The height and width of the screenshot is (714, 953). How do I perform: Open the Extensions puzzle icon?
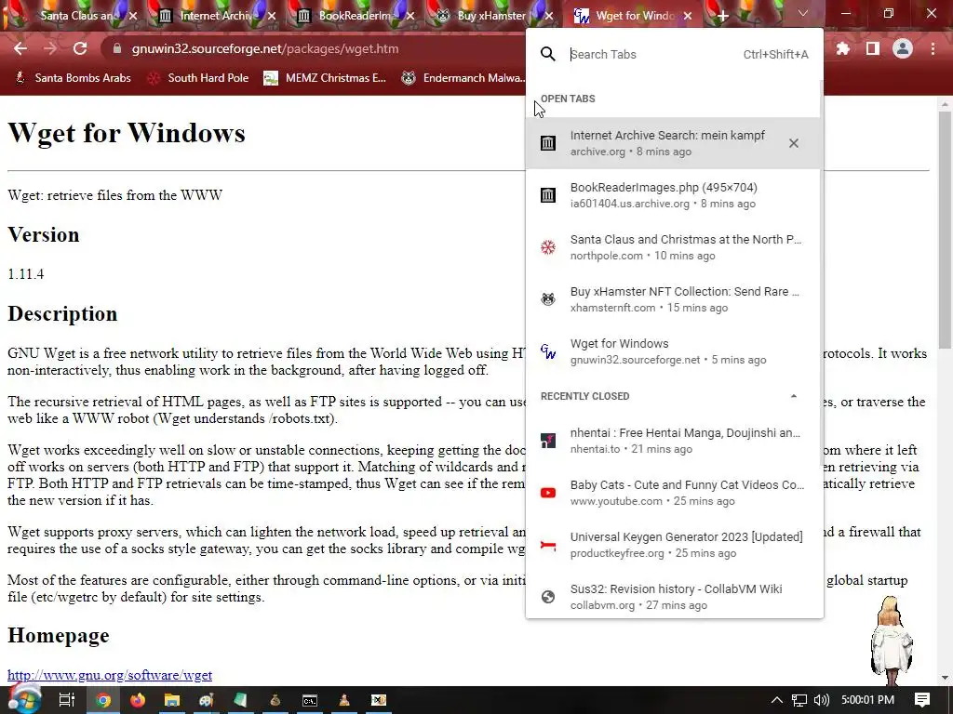pyautogui.click(x=842, y=48)
